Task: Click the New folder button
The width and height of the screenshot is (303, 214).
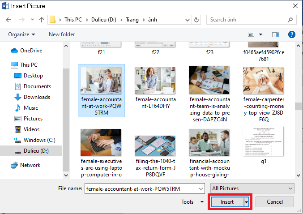Action: [x=62, y=34]
